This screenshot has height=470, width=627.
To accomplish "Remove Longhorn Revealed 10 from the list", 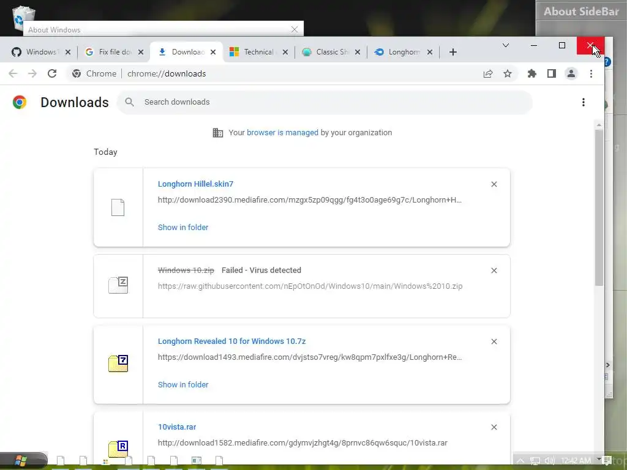I will coord(494,341).
